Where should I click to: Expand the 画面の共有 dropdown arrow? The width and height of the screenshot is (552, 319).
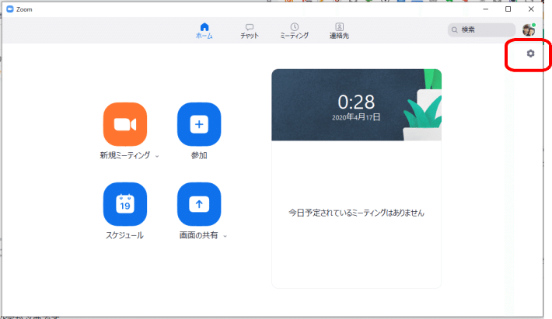pos(225,236)
